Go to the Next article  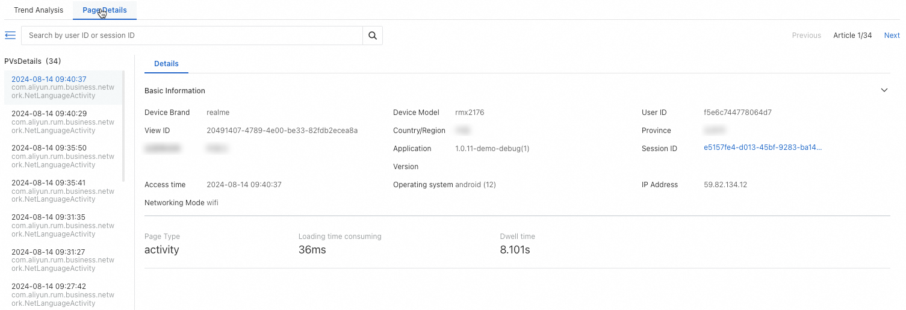892,36
